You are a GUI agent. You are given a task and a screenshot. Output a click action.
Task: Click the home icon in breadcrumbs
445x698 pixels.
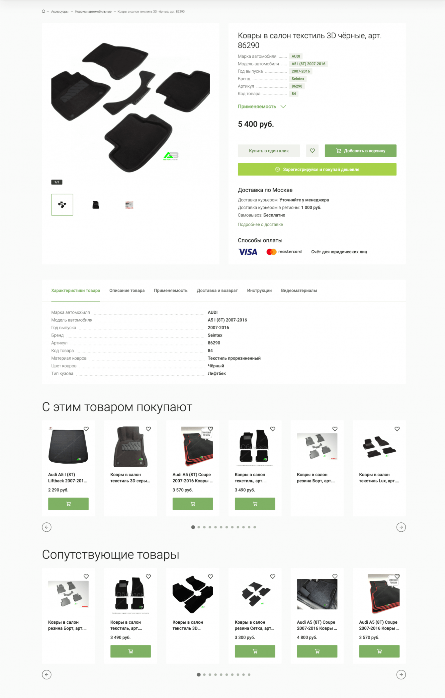pos(44,11)
